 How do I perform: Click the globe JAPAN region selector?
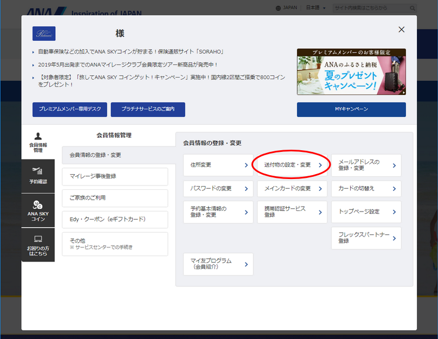click(x=286, y=8)
